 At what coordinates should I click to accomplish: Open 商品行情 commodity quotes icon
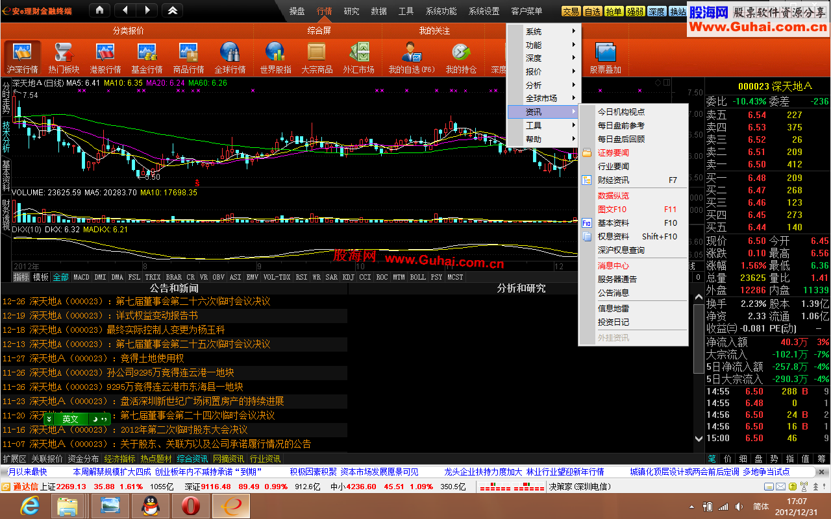pyautogui.click(x=188, y=58)
